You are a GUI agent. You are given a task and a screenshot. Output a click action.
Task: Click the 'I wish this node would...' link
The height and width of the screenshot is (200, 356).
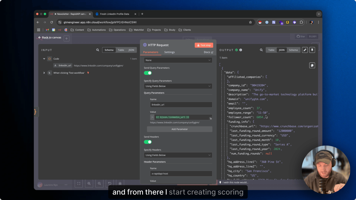pyautogui.click(x=236, y=182)
